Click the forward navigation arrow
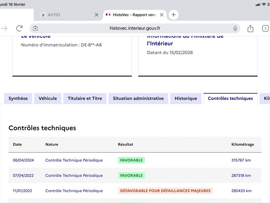The width and height of the screenshot is (270, 203). (4, 28)
